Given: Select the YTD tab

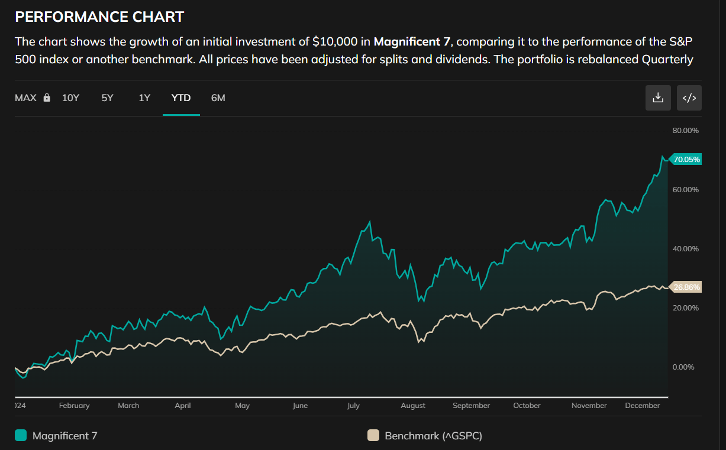Looking at the screenshot, I should [181, 98].
